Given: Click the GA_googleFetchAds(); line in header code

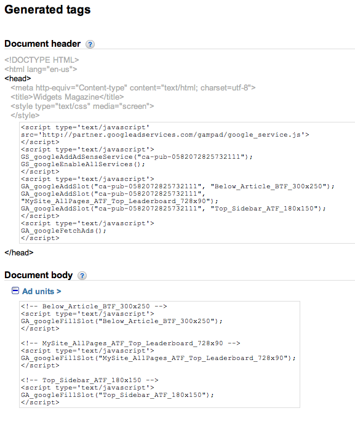Looking at the screenshot, I should point(63,231).
